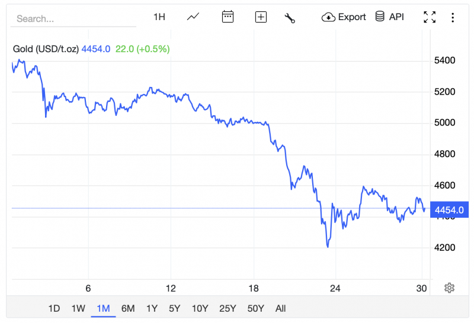Switch to the 1D time range

[54, 308]
